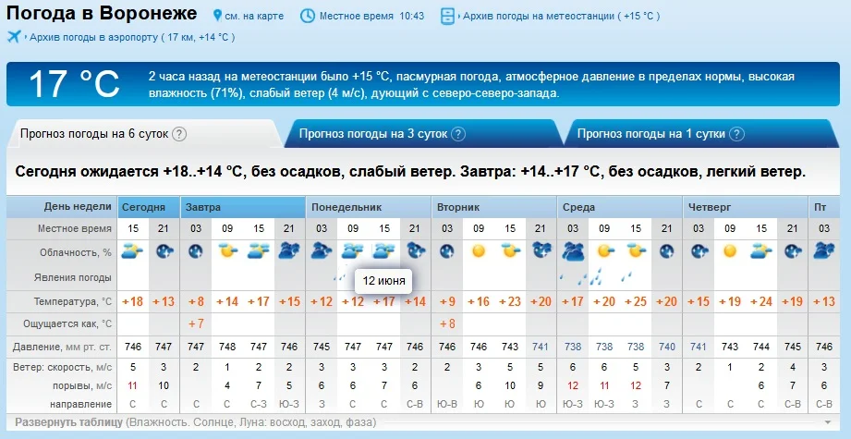Click the 'Местное время 10:43' text
This screenshot has width=851, height=439.
point(371,17)
